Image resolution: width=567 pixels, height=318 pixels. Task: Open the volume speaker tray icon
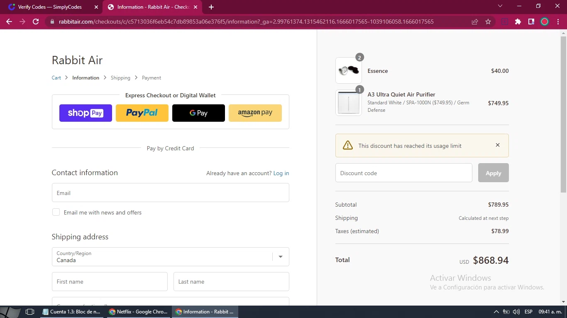point(516,312)
